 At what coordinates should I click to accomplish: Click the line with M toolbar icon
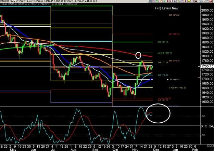tap(193, 1)
